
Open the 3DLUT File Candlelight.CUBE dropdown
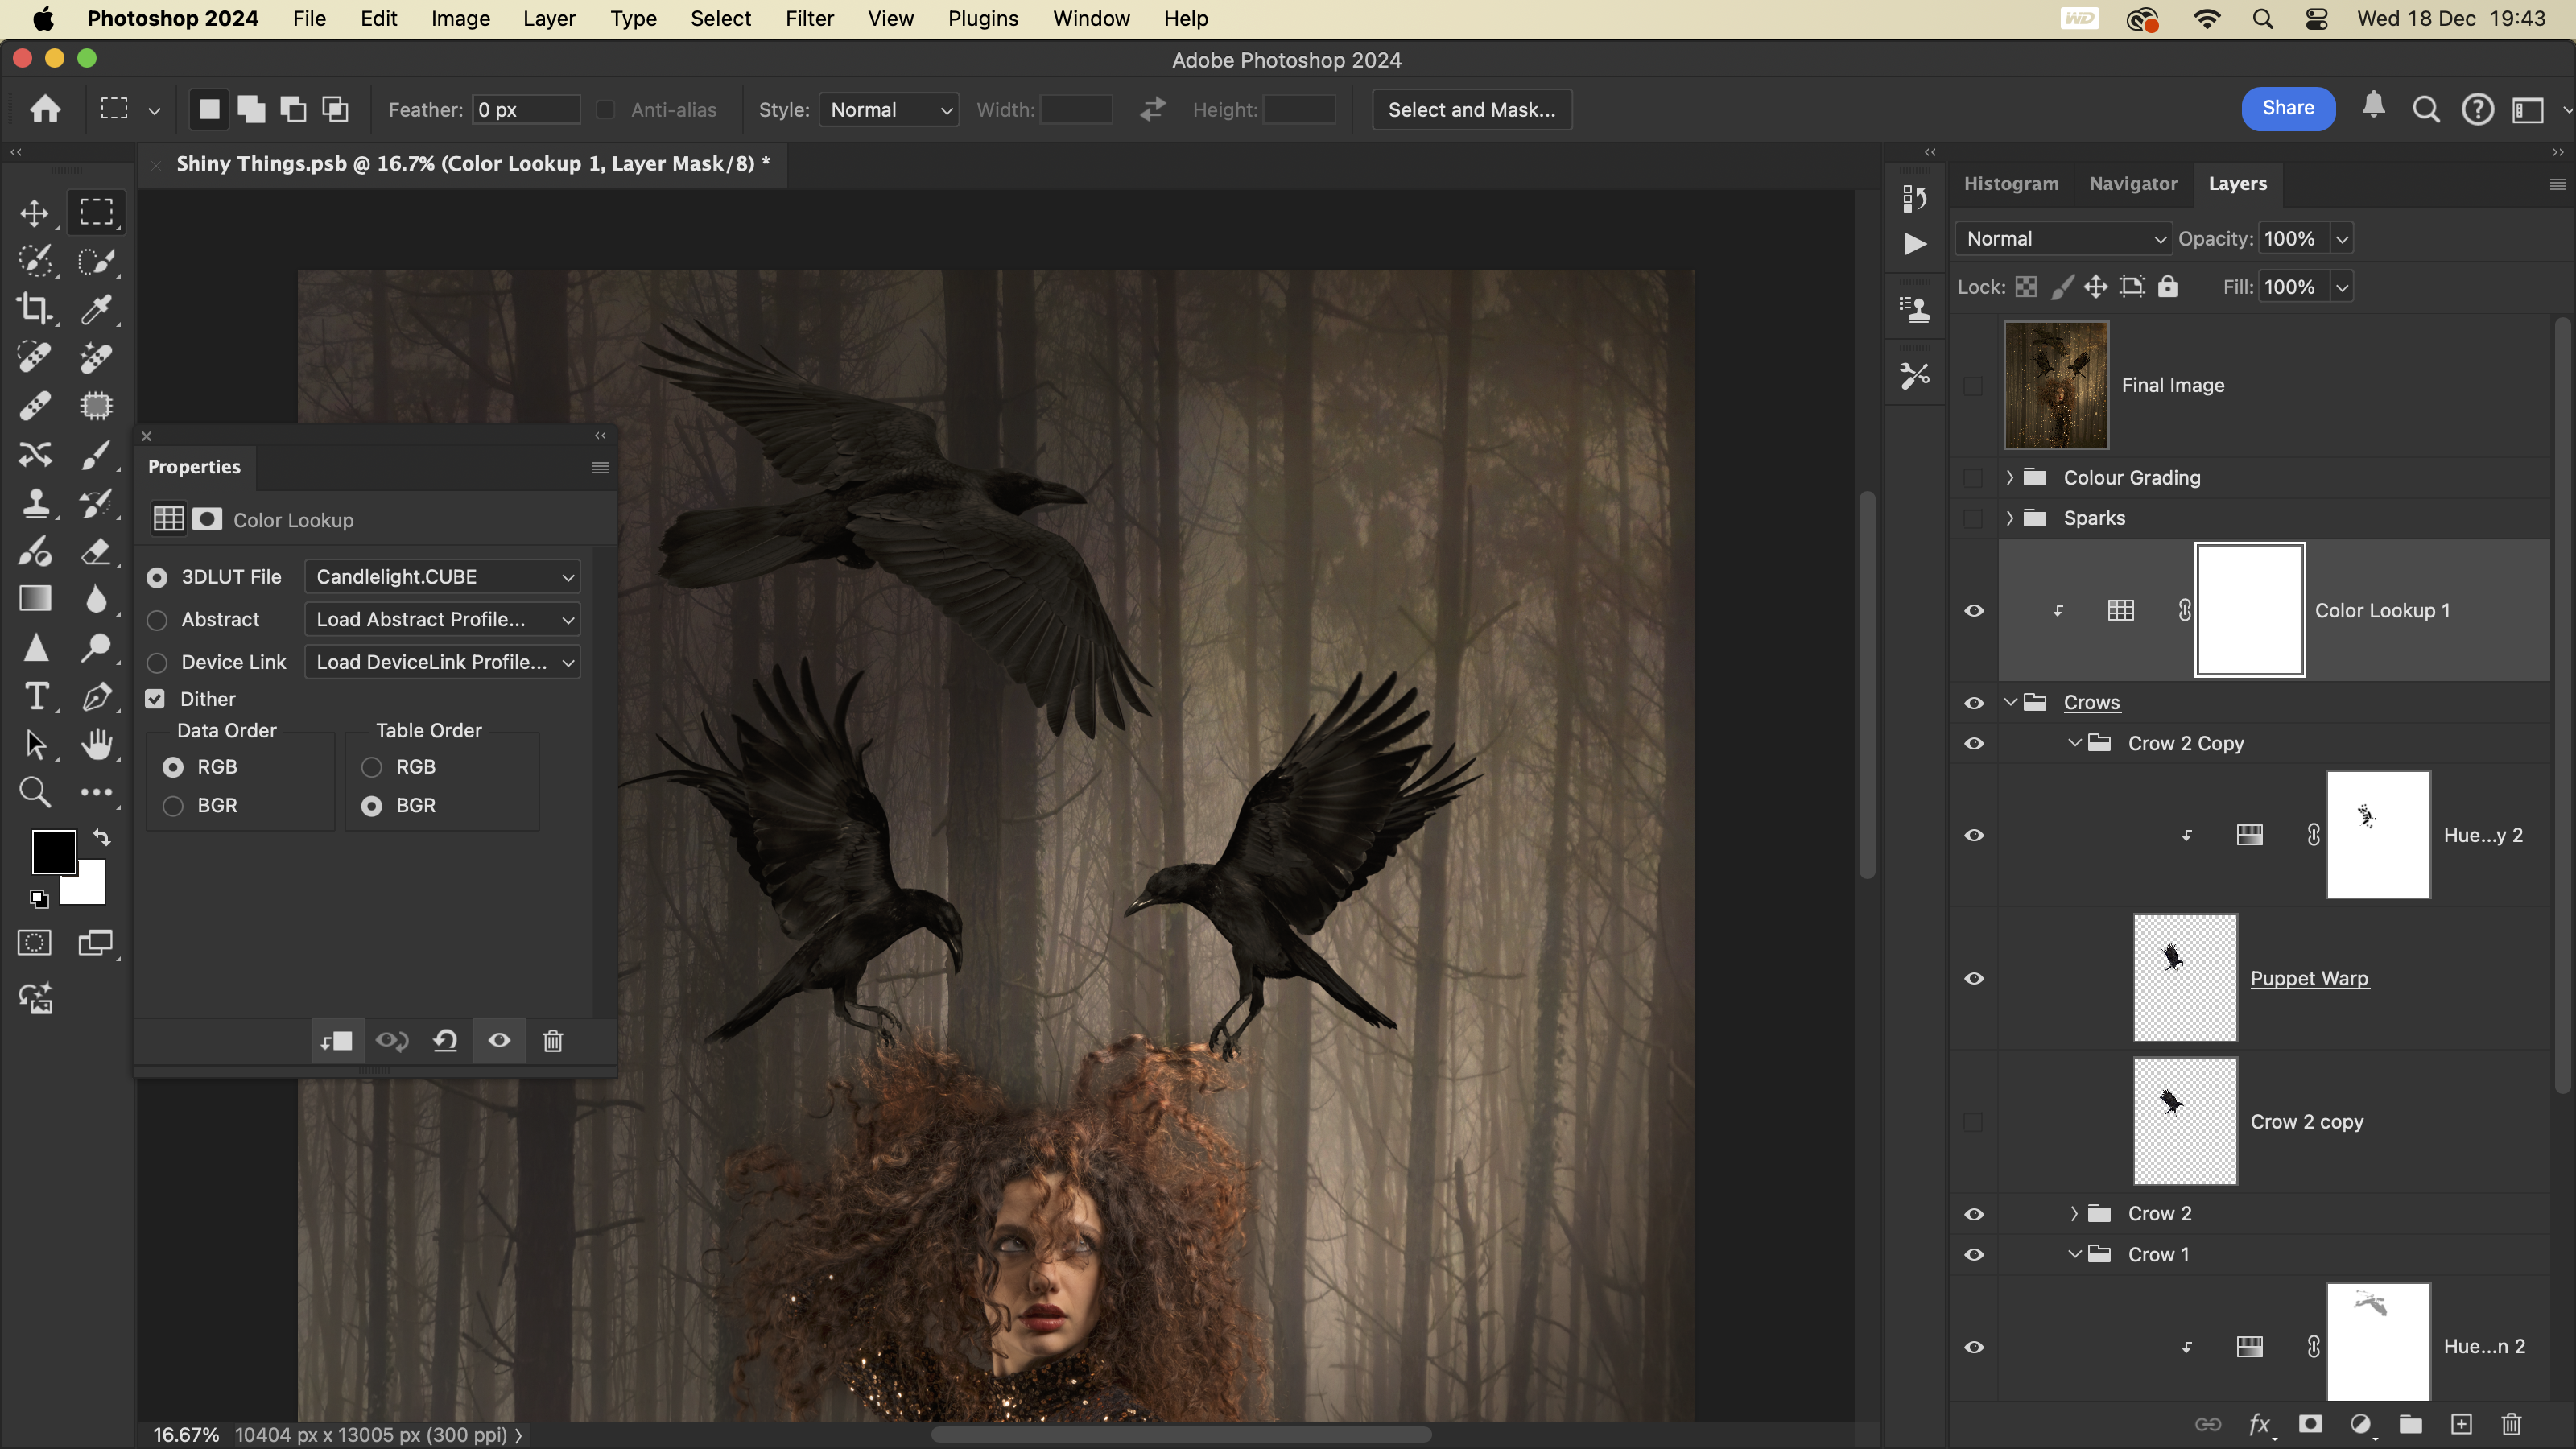[x=442, y=577]
